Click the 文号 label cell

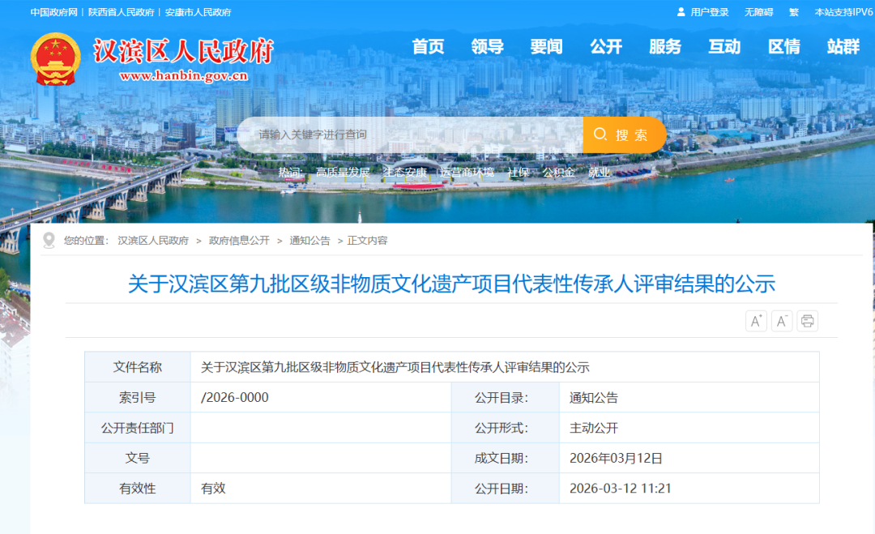pyautogui.click(x=137, y=458)
